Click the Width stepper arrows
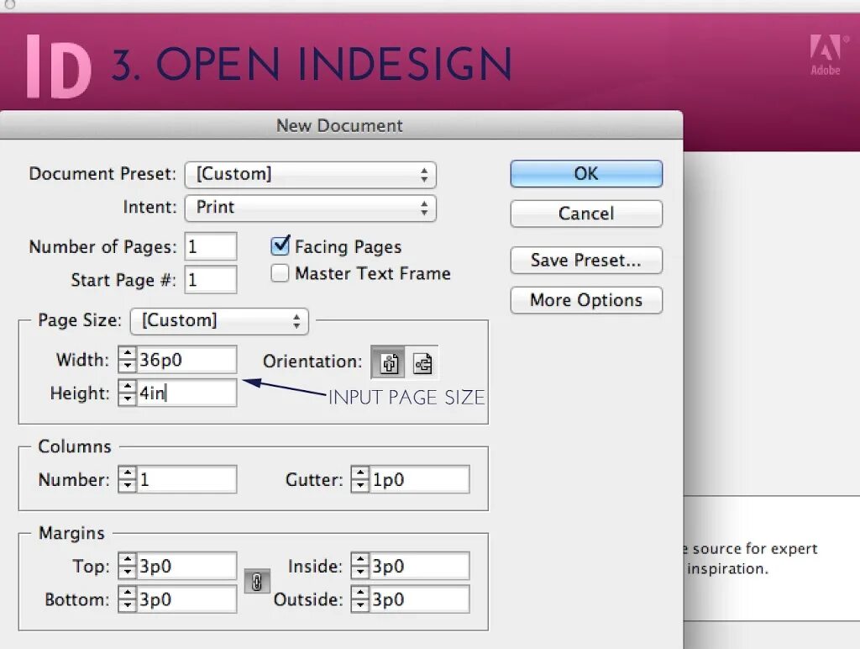860x649 pixels. click(128, 360)
